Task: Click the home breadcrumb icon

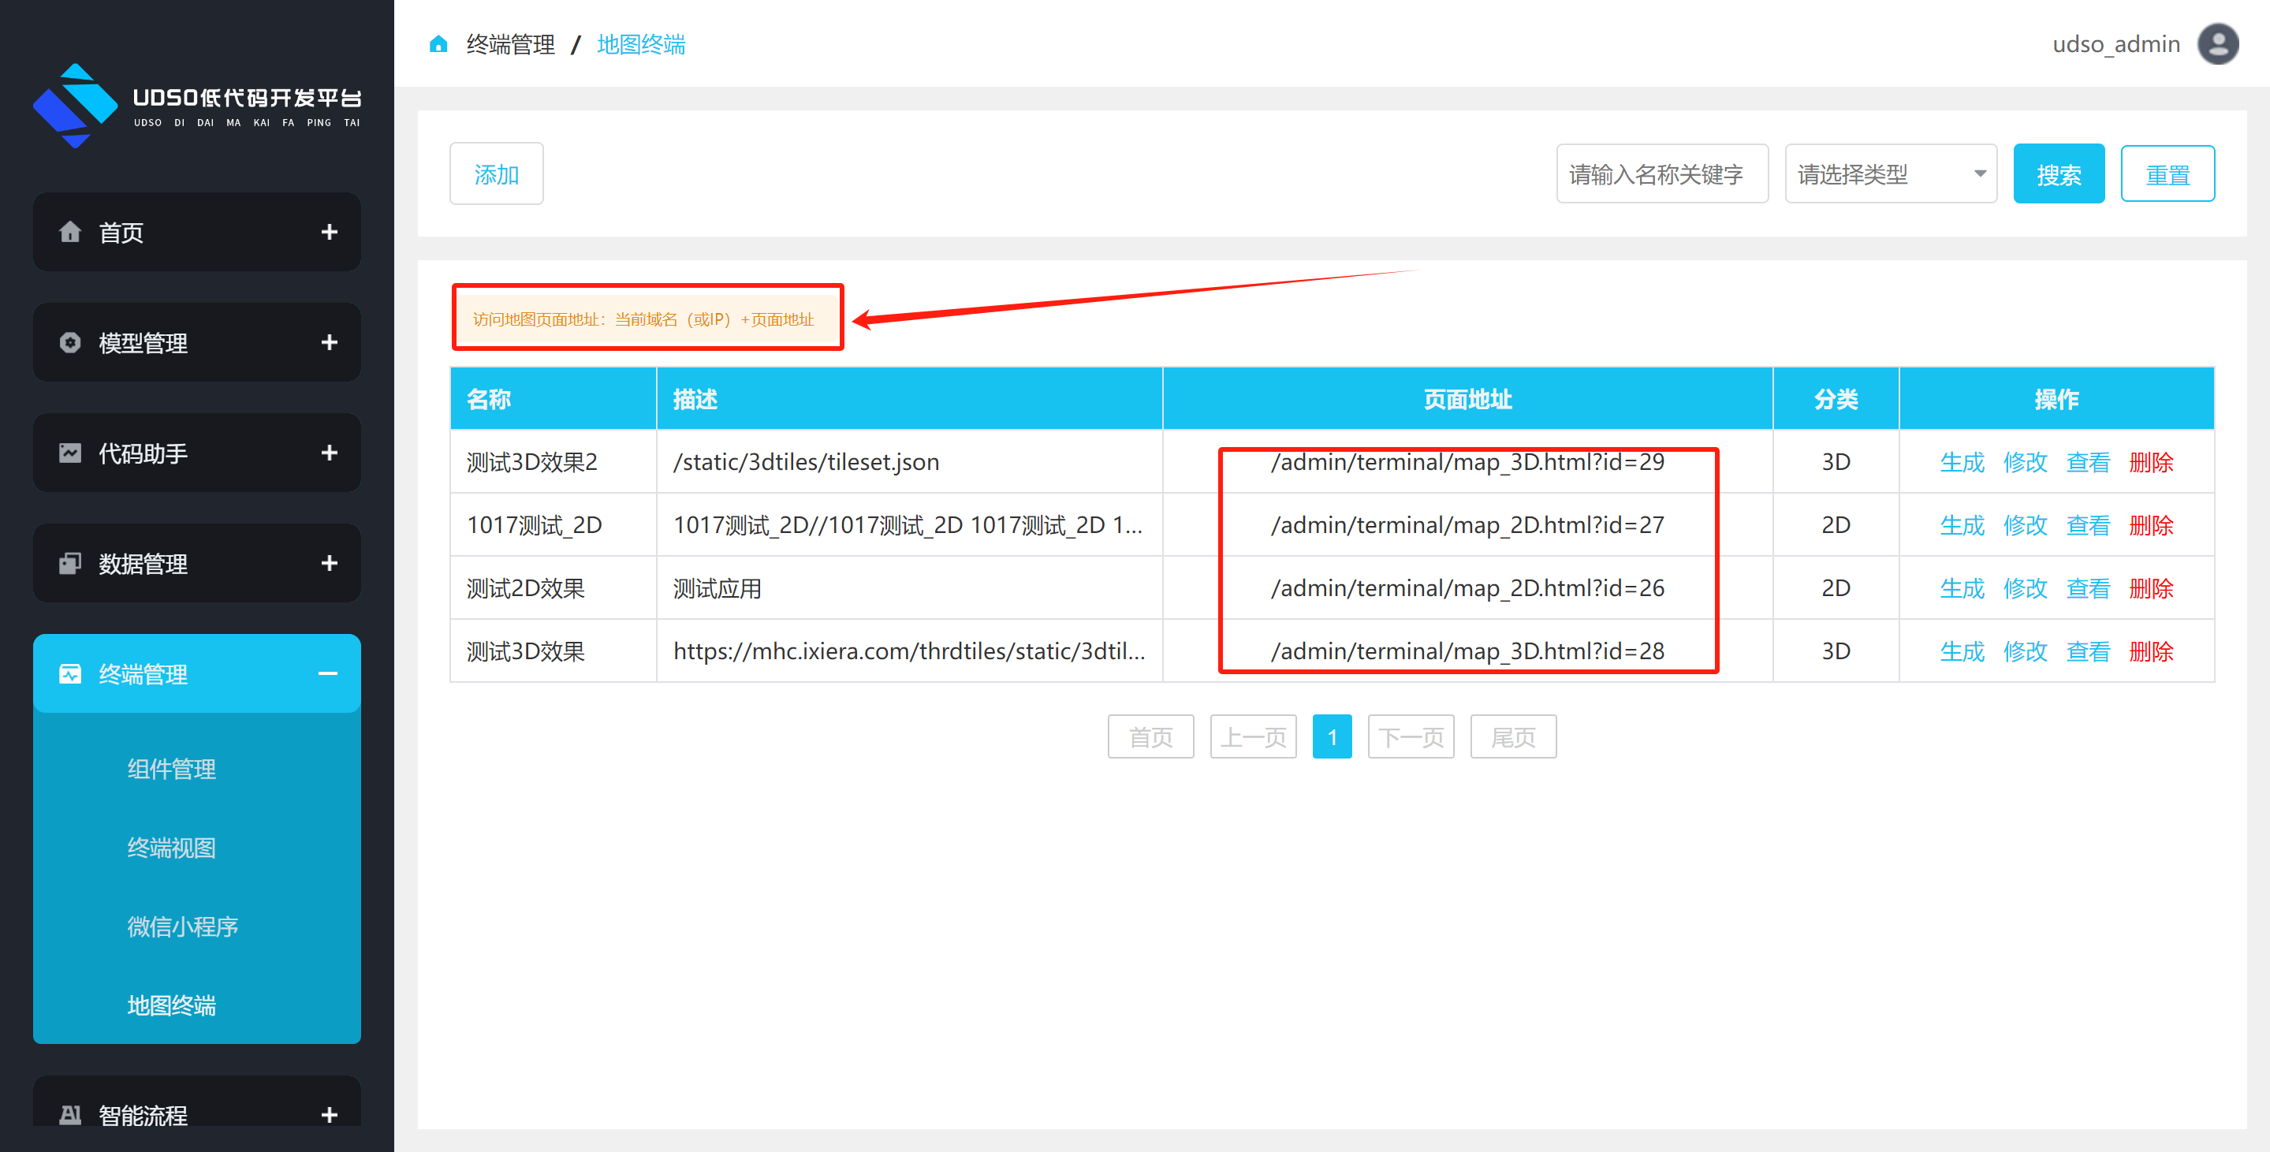Action: [438, 44]
